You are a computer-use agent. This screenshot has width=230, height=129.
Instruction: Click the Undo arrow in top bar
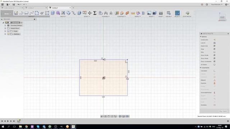click(x=18, y=5)
